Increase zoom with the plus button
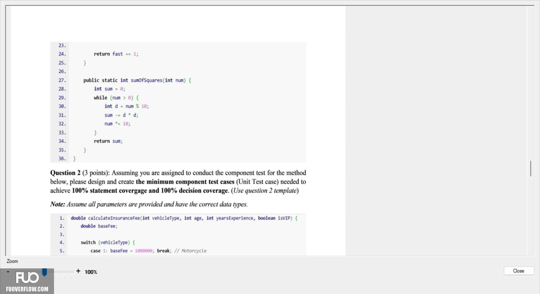540x294 pixels. 78,271
